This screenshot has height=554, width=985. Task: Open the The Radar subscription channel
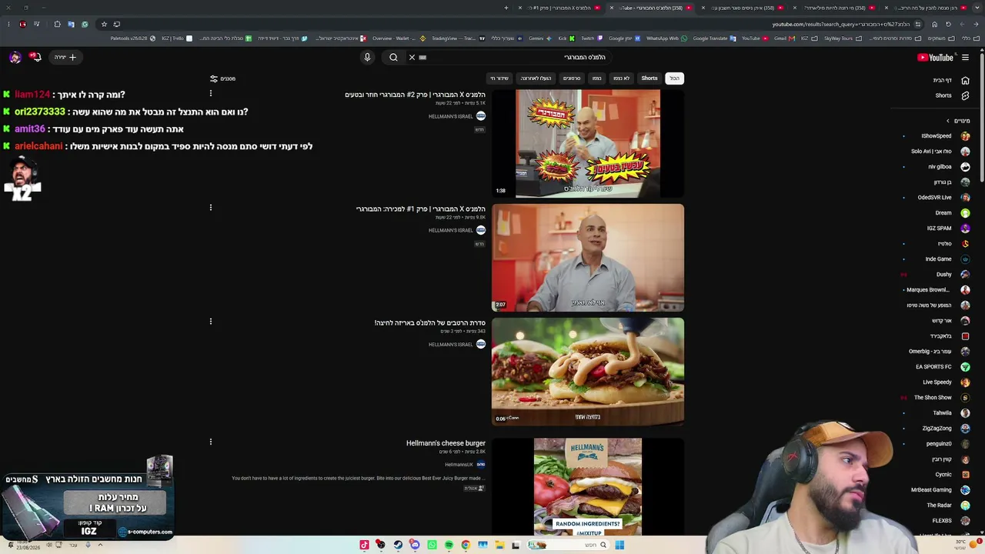click(x=936, y=506)
